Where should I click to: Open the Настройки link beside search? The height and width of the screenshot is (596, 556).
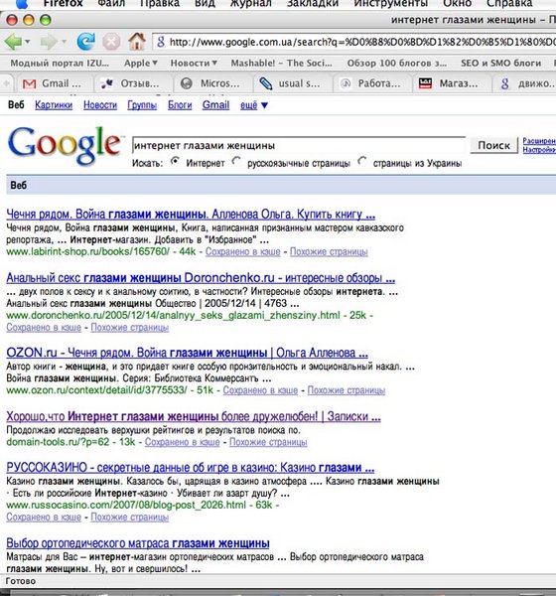coord(539,150)
